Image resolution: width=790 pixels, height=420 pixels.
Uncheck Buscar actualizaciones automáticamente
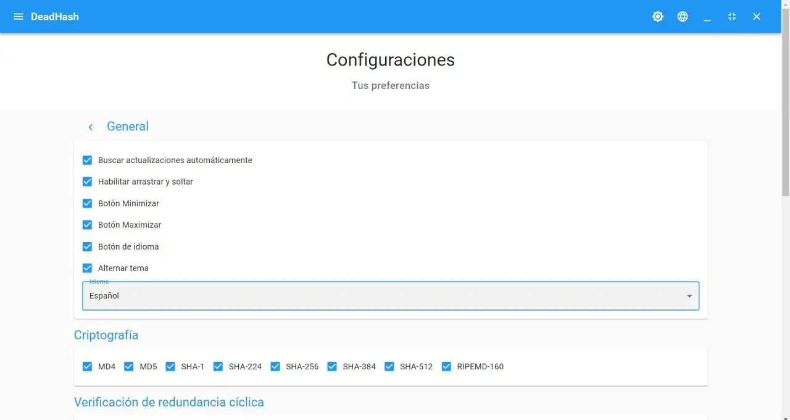coord(87,160)
